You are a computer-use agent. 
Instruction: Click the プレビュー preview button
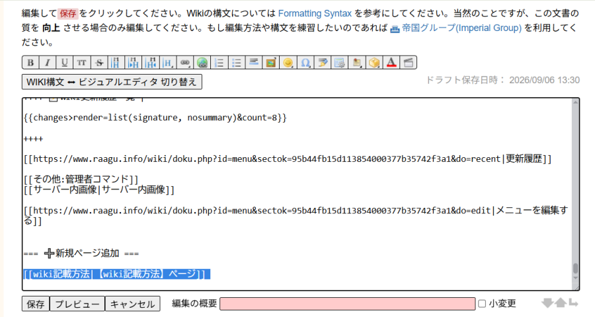tap(77, 304)
